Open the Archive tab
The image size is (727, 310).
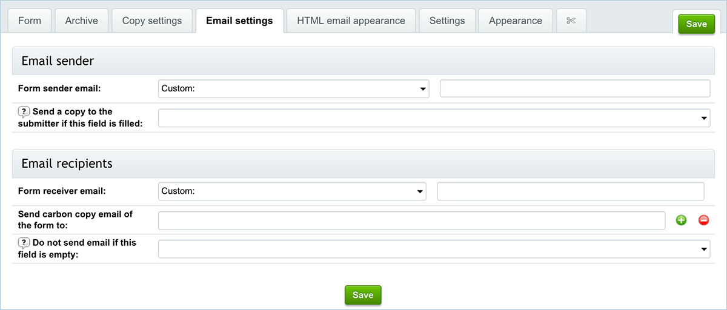coord(81,21)
